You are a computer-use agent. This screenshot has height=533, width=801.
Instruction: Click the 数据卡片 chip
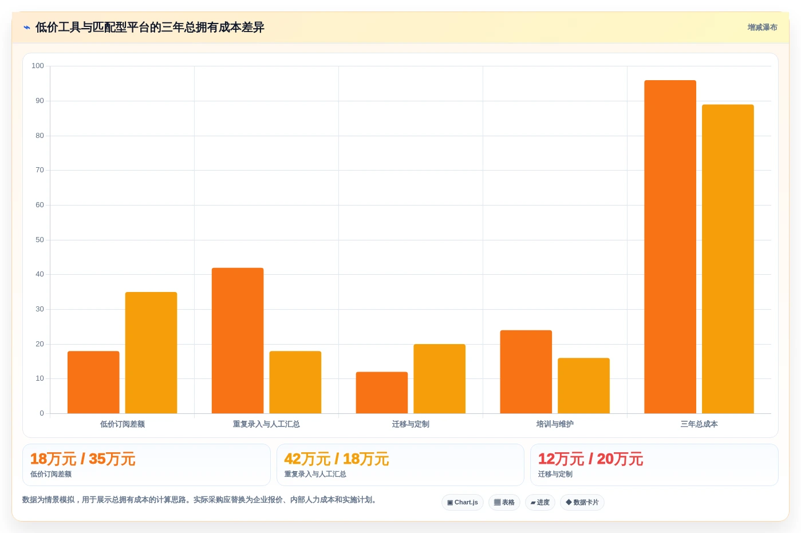tap(582, 503)
